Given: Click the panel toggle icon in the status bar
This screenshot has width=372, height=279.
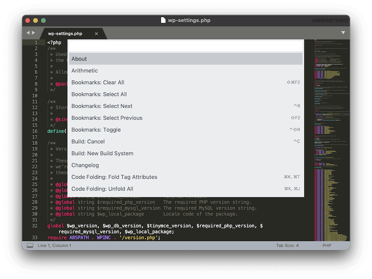Looking at the screenshot, I should pos(29,245).
